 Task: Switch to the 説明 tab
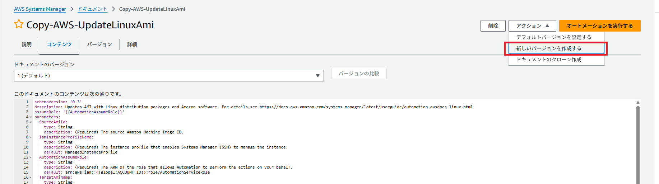point(27,44)
